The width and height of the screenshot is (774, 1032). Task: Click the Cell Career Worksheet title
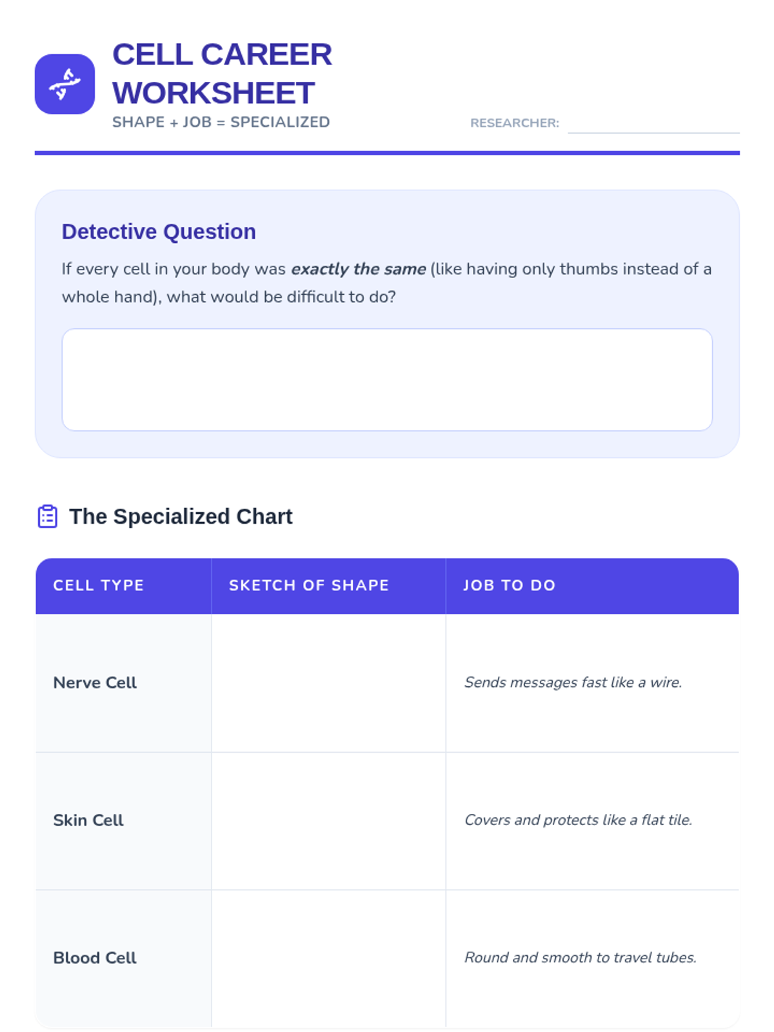tap(222, 73)
